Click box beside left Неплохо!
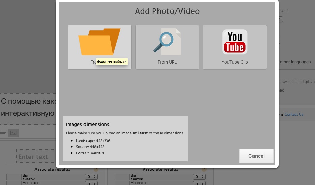Viewport: 315px width, 185px height. point(14,183)
